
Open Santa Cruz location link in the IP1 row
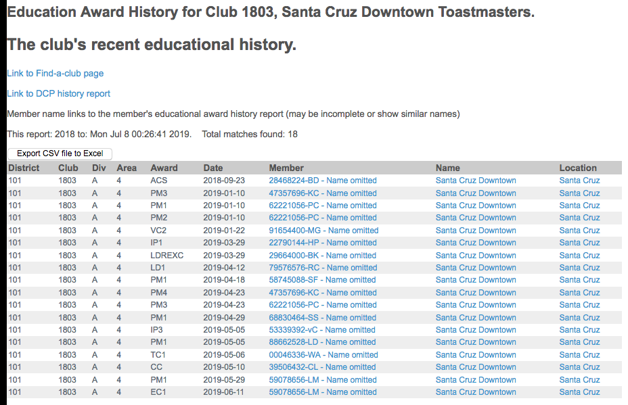579,243
